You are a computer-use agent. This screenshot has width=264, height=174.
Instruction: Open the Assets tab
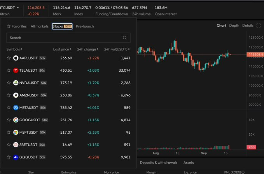(x=189, y=163)
